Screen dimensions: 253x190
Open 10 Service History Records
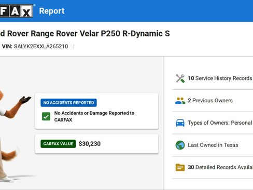(213, 78)
